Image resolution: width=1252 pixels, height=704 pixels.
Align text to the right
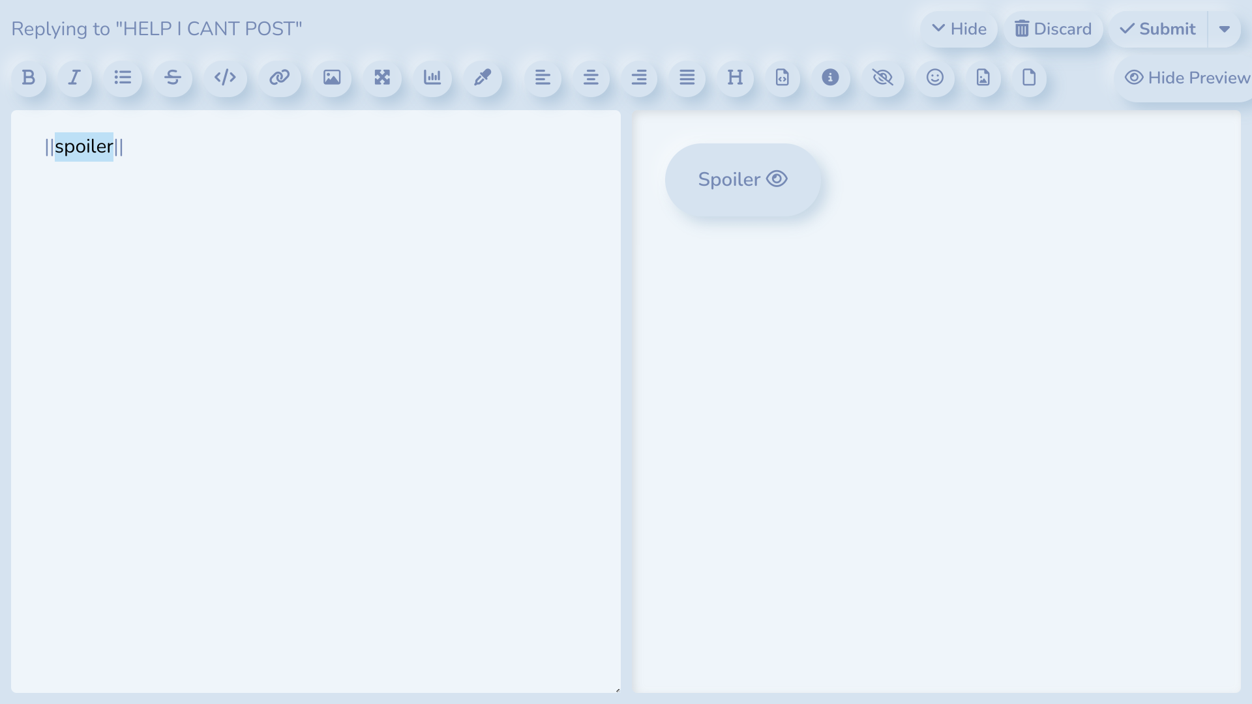click(x=639, y=78)
